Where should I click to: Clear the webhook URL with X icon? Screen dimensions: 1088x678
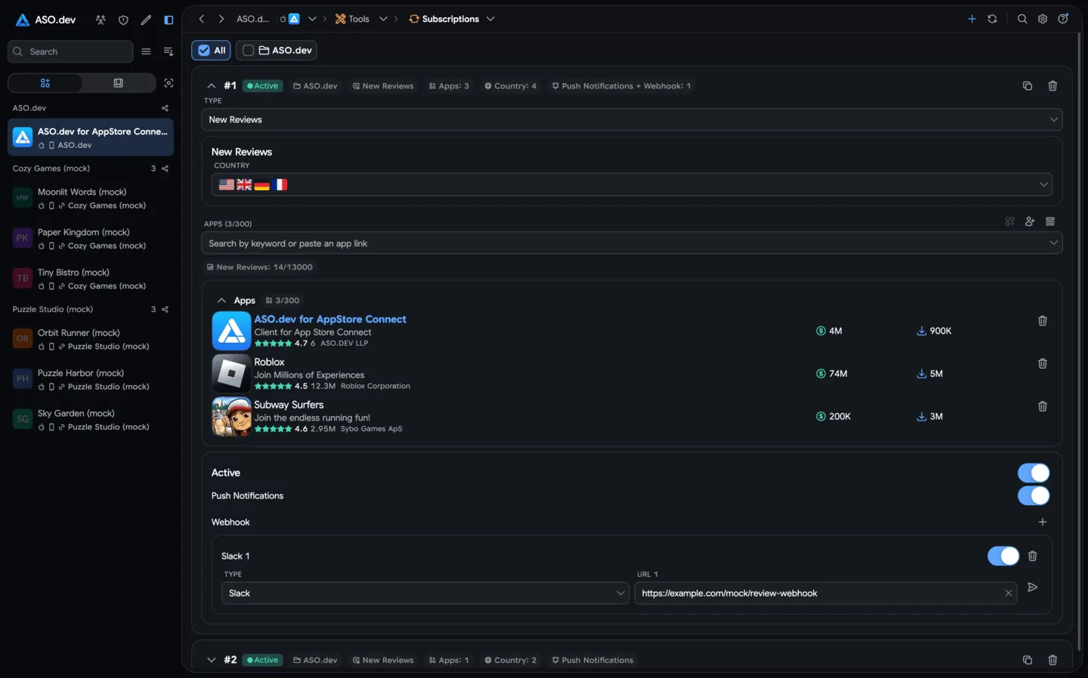coord(1008,593)
